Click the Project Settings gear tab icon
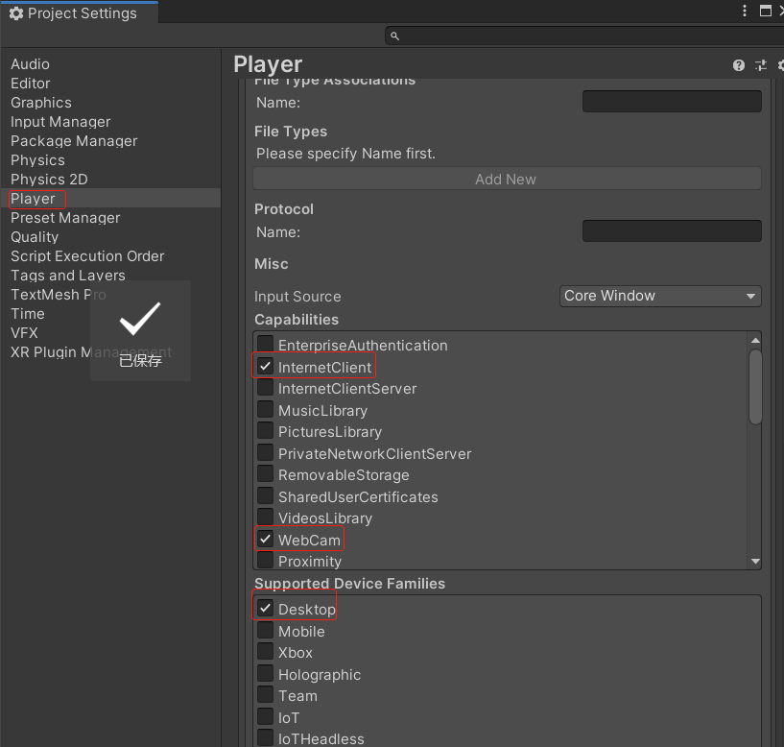Screen dimensions: 784x747 point(16,13)
